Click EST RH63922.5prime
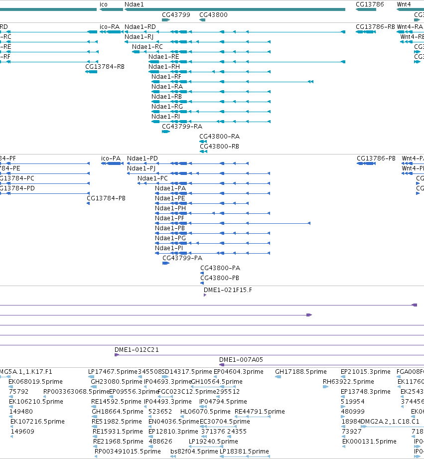 point(348,382)
